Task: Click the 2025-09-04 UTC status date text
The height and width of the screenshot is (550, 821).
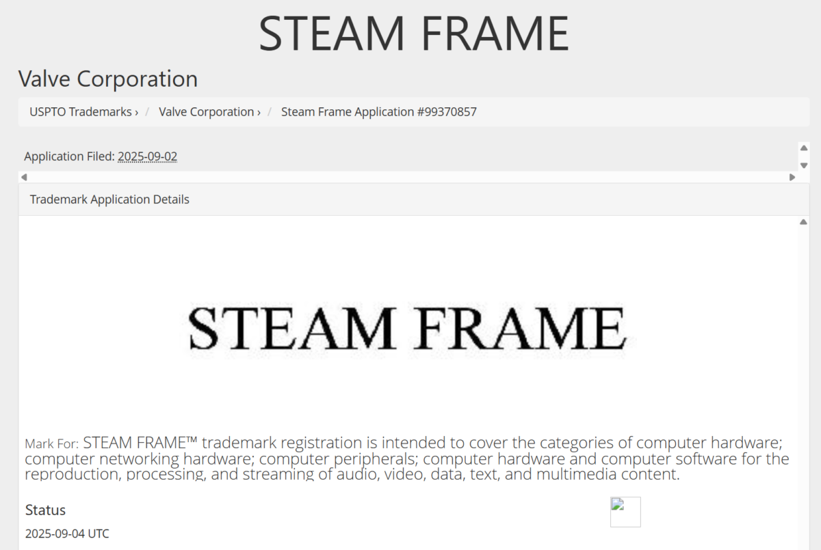Action: [x=68, y=534]
